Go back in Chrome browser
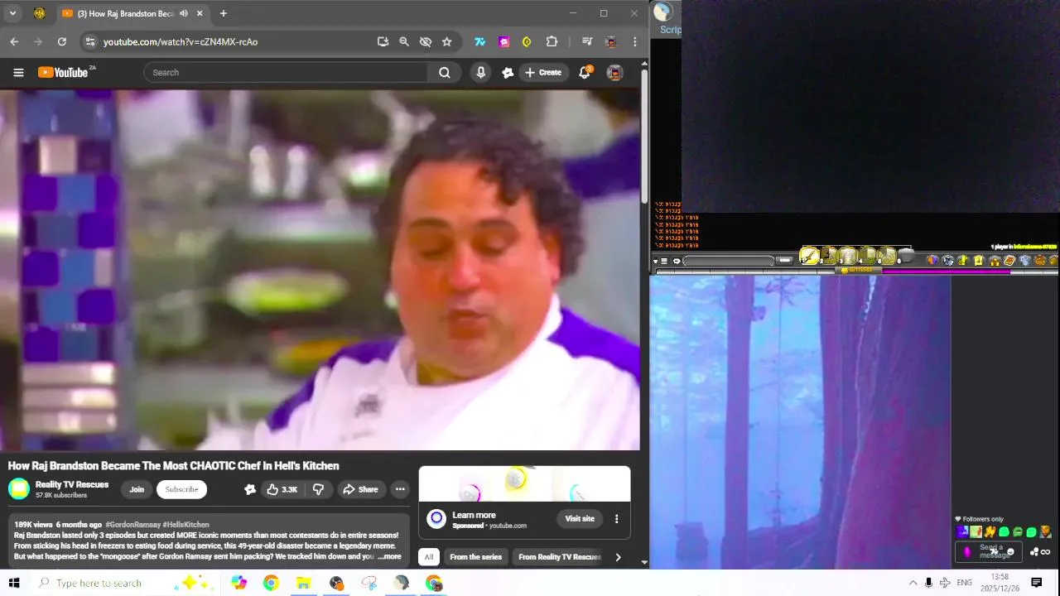The width and height of the screenshot is (1060, 596). (x=14, y=41)
